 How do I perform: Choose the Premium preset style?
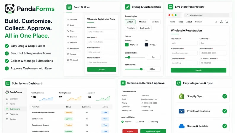131,28
